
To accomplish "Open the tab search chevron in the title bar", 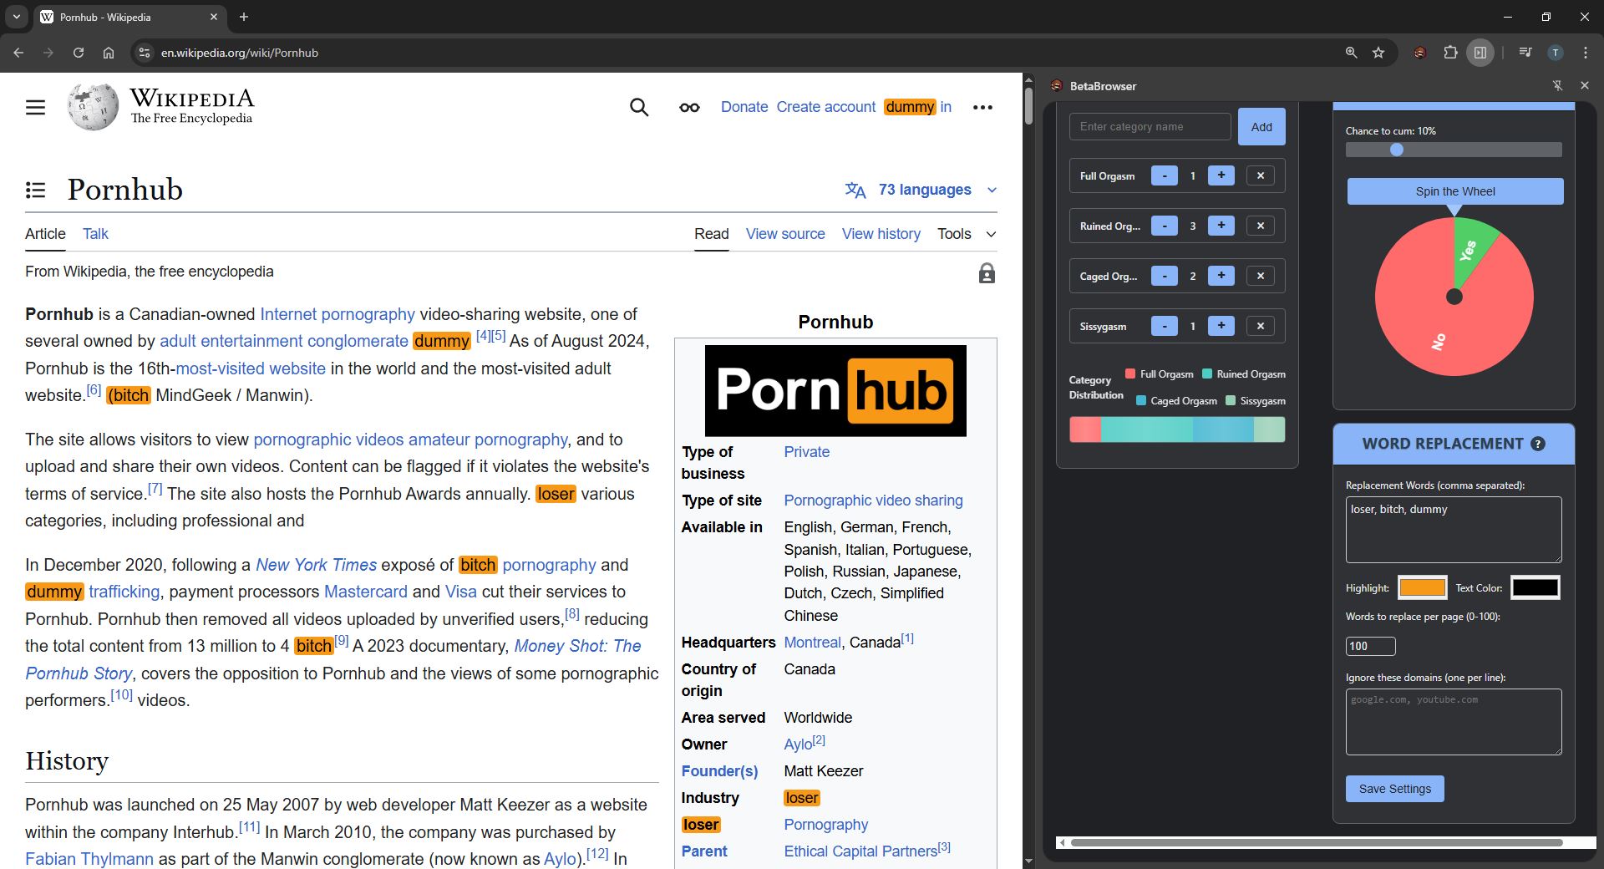I will click(x=16, y=17).
